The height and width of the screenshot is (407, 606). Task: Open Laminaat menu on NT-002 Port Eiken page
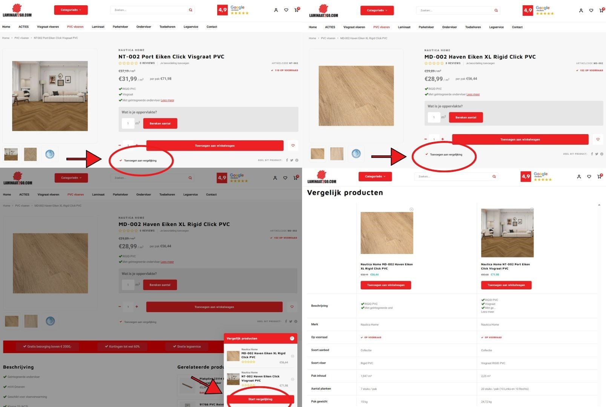pos(98,27)
